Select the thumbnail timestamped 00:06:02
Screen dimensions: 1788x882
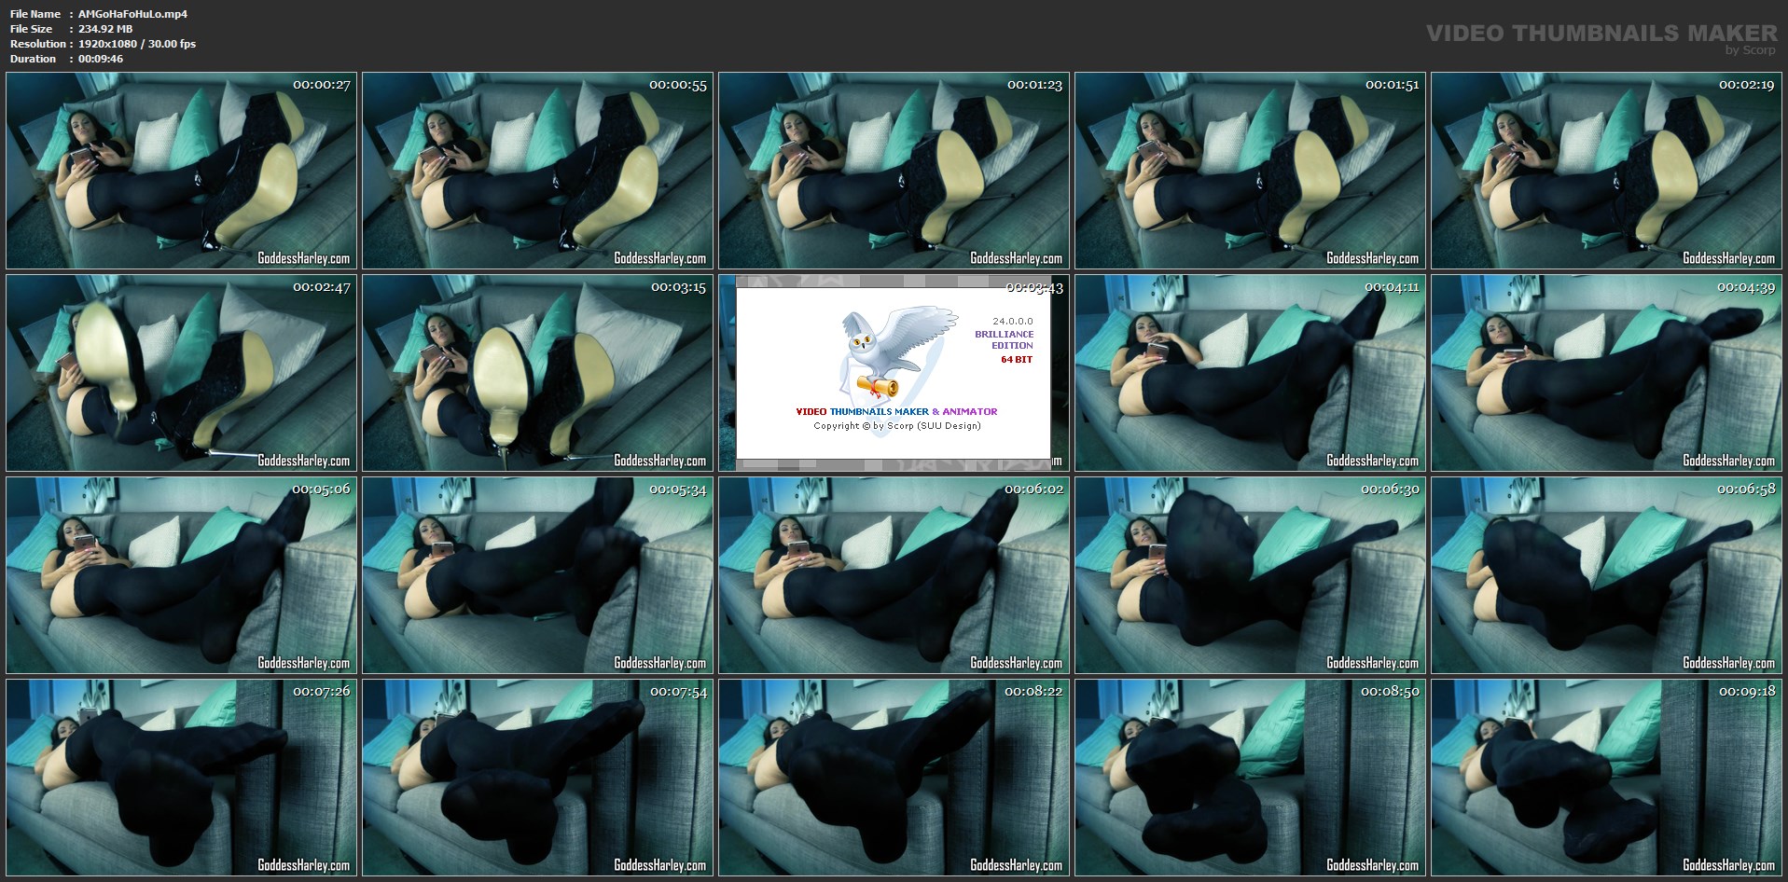(894, 575)
